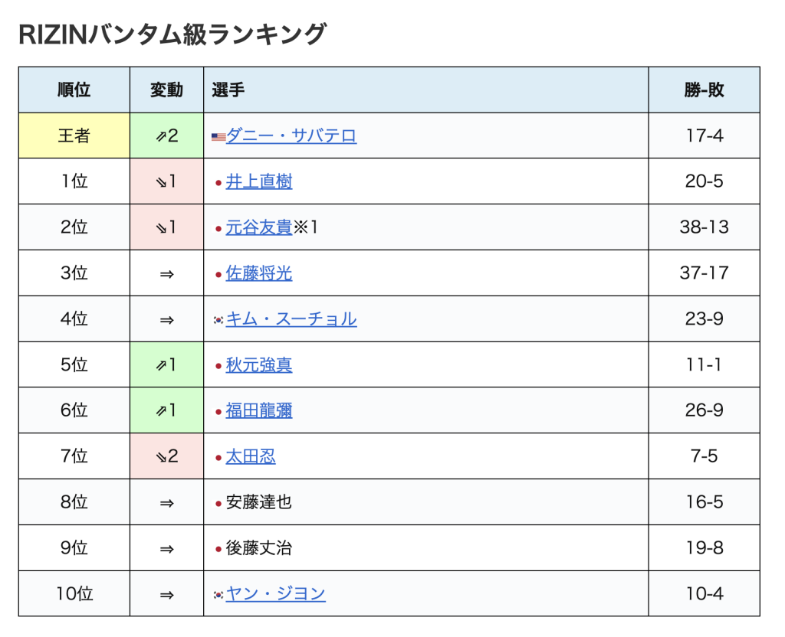785x637 pixels.
Task: Follow the 元谷友貴 profile link
Action: pyautogui.click(x=259, y=227)
